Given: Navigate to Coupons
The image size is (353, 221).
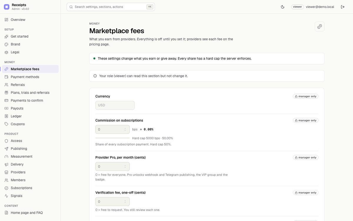Looking at the screenshot, I should [30, 124].
